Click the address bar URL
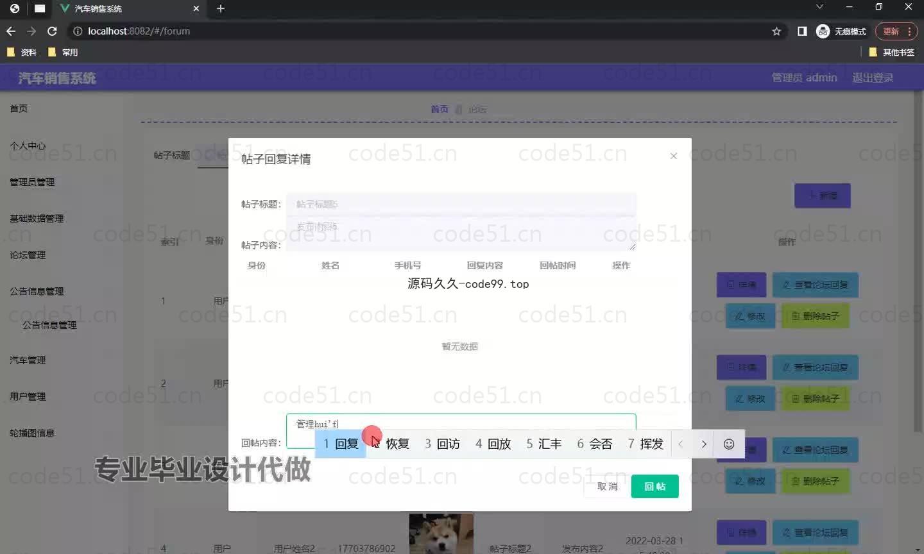Viewport: 924px width, 554px height. pos(139,31)
